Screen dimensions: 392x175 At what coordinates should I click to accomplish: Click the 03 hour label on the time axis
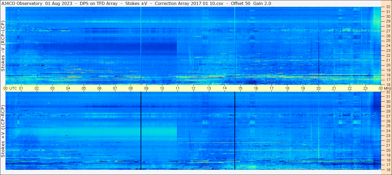click(52, 88)
